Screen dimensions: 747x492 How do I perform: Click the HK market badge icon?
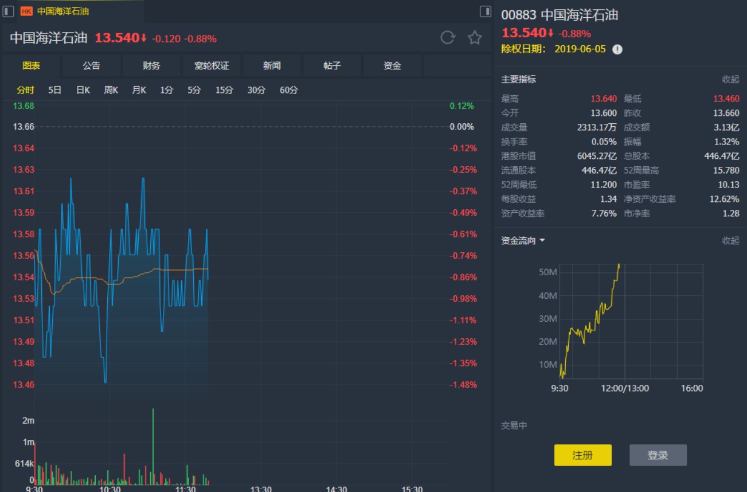[x=26, y=11]
